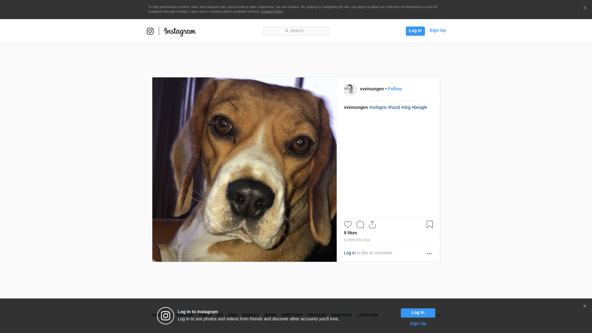The width and height of the screenshot is (592, 333).
Task: Click the comment speech bubble icon
Action: point(360,224)
